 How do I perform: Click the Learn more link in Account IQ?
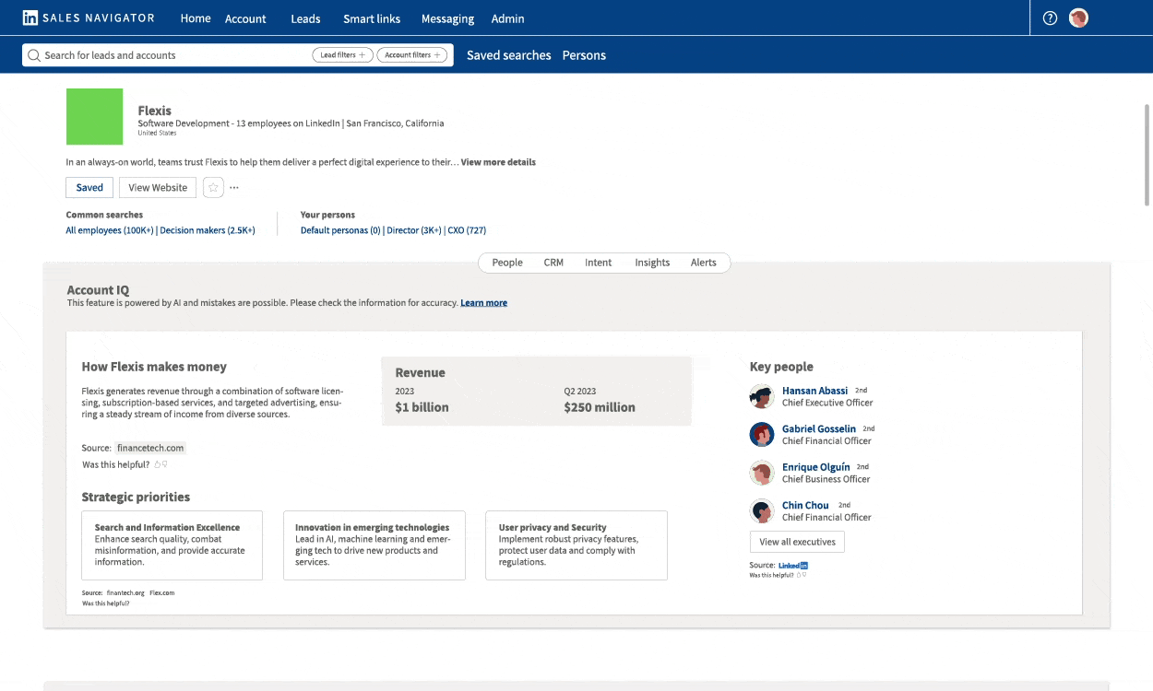(484, 303)
